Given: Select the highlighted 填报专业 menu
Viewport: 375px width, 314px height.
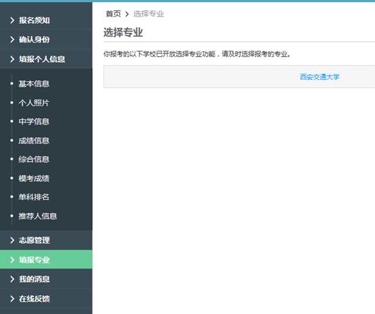Looking at the screenshot, I should tap(46, 259).
